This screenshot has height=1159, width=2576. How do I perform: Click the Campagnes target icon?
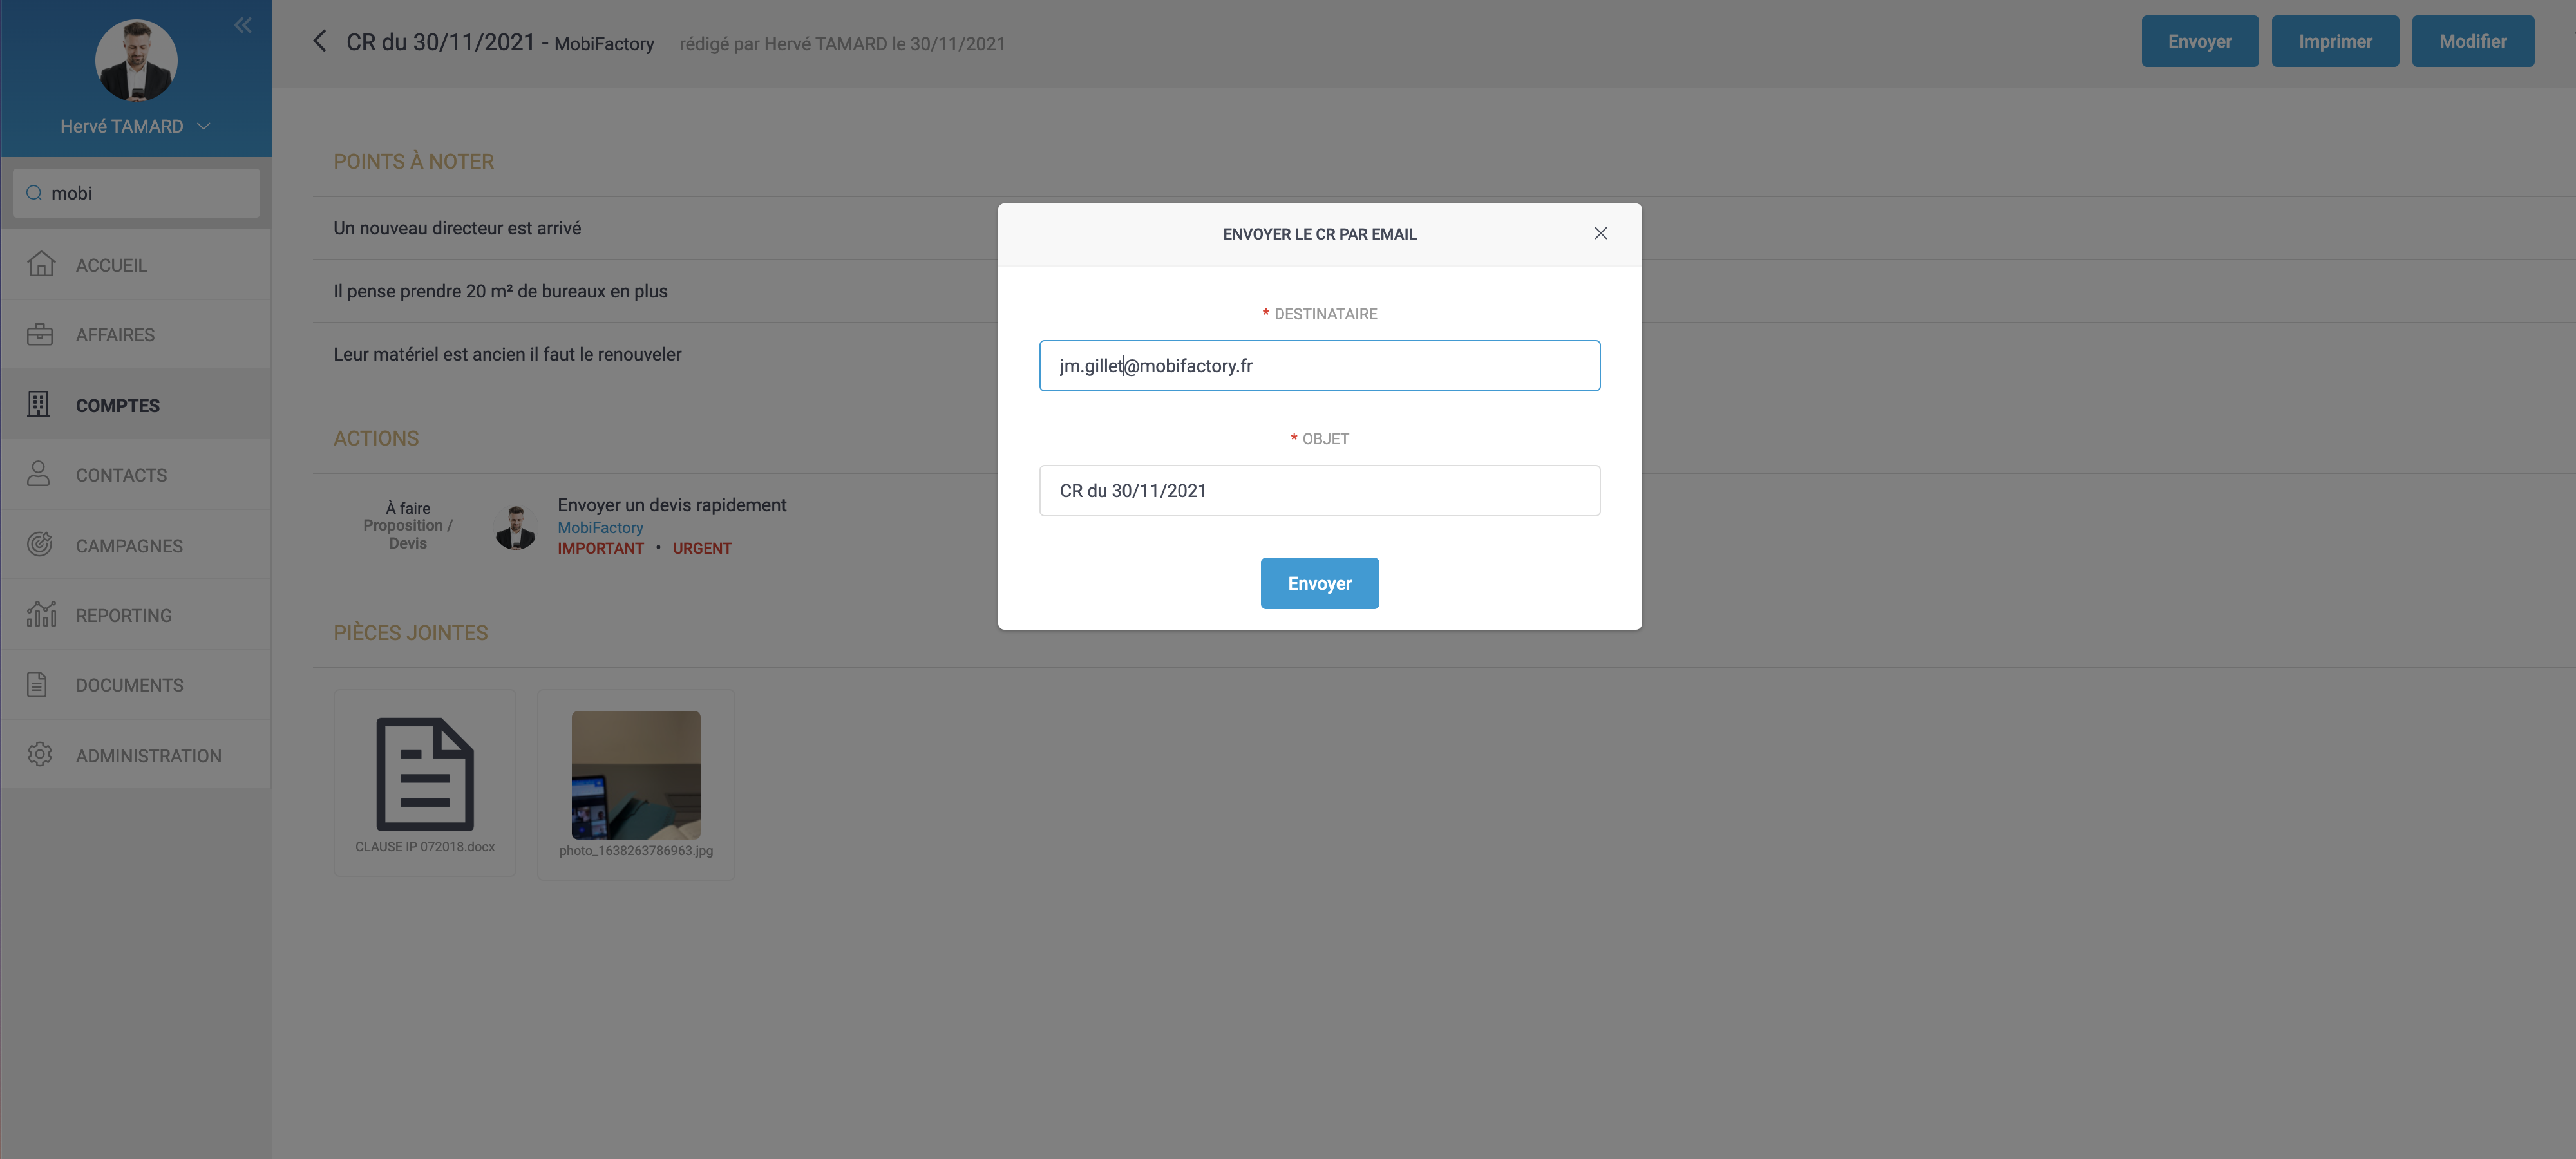[x=40, y=545]
